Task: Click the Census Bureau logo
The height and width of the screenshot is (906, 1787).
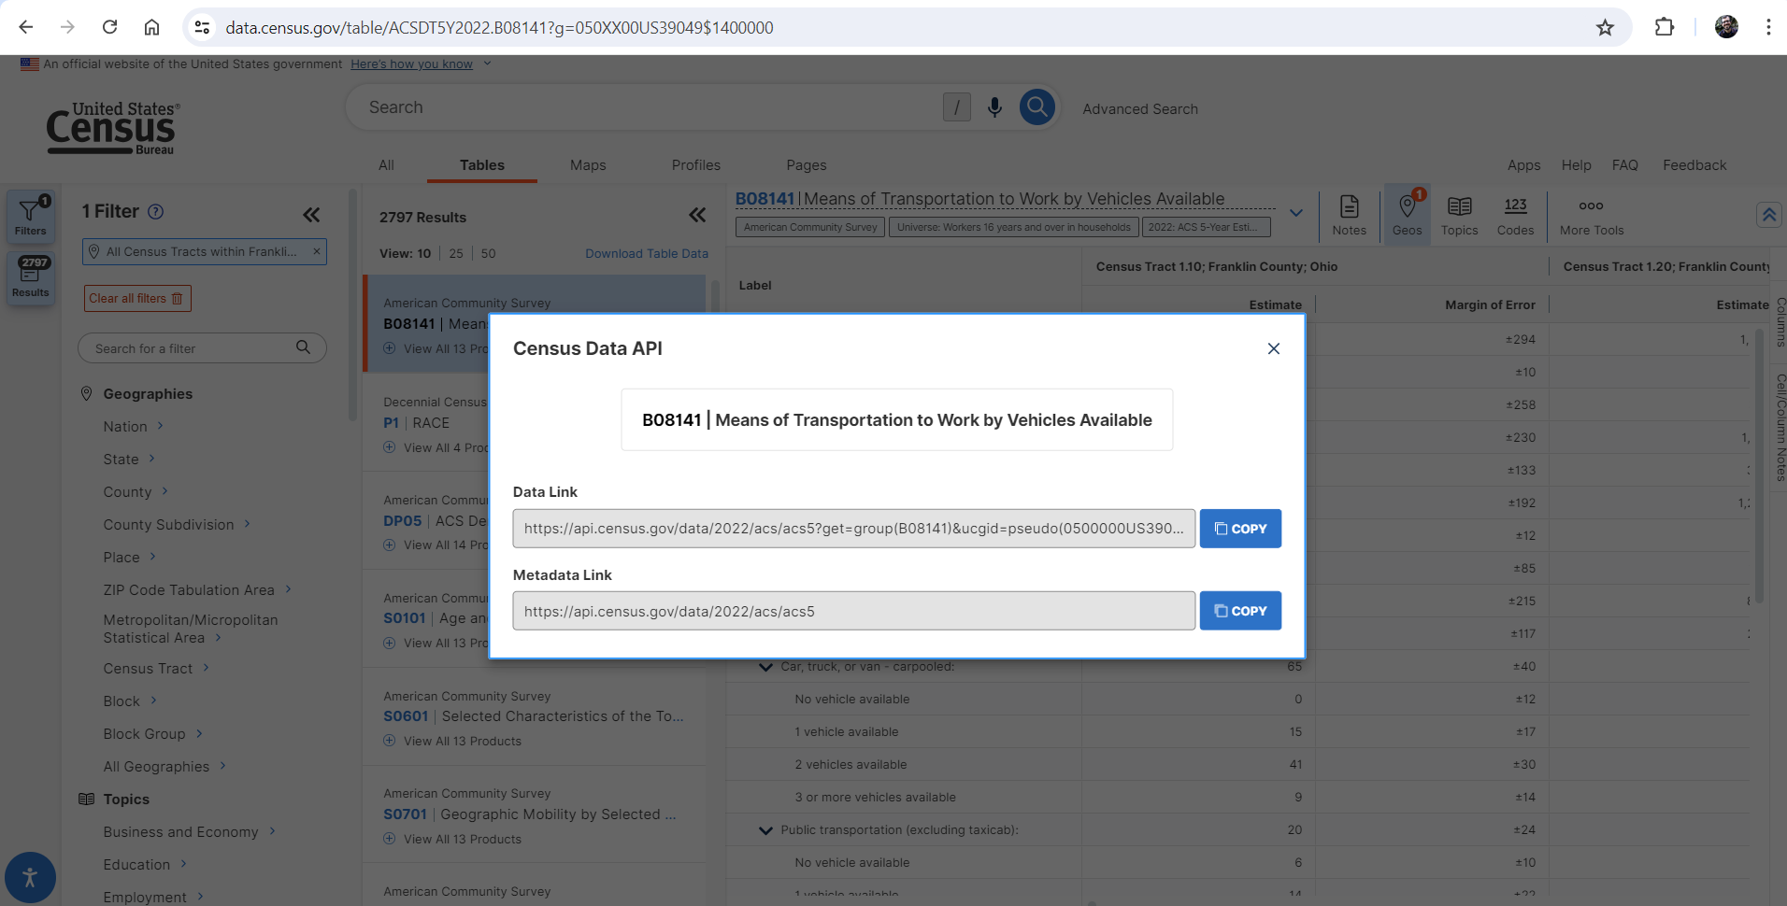Action: pos(112,128)
